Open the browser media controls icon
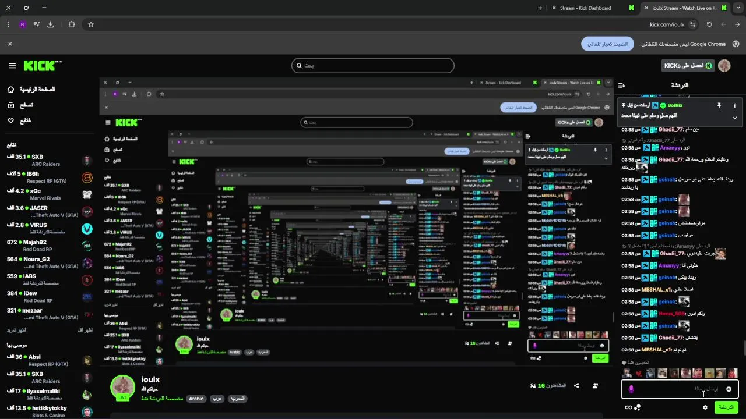 [x=36, y=24]
